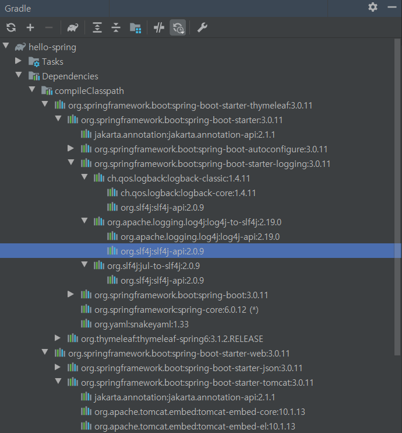Select the highlighted slf4j-api:2.0.9 row

pos(200,251)
